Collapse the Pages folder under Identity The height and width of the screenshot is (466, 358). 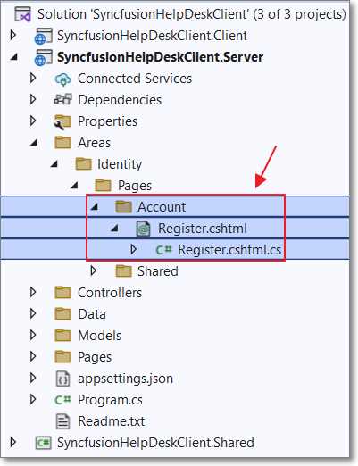click(x=74, y=186)
